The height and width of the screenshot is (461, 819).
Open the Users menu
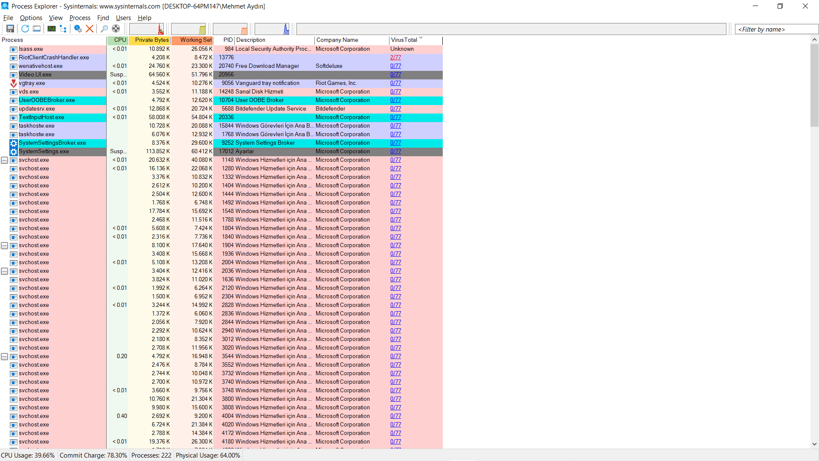pyautogui.click(x=123, y=18)
